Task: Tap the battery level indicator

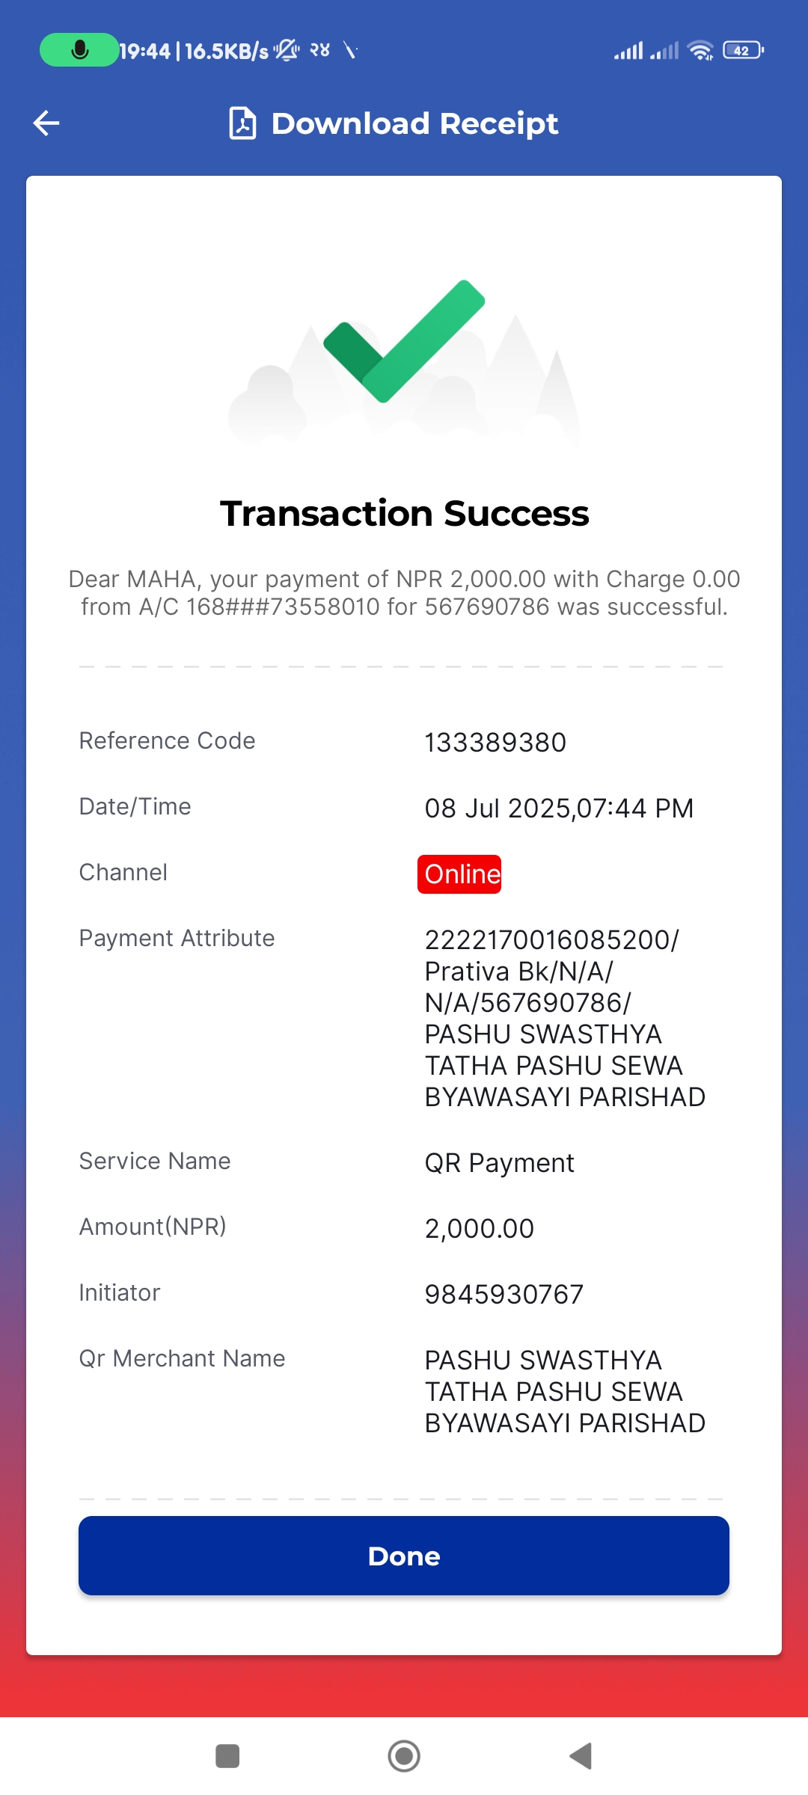Action: pos(743,50)
